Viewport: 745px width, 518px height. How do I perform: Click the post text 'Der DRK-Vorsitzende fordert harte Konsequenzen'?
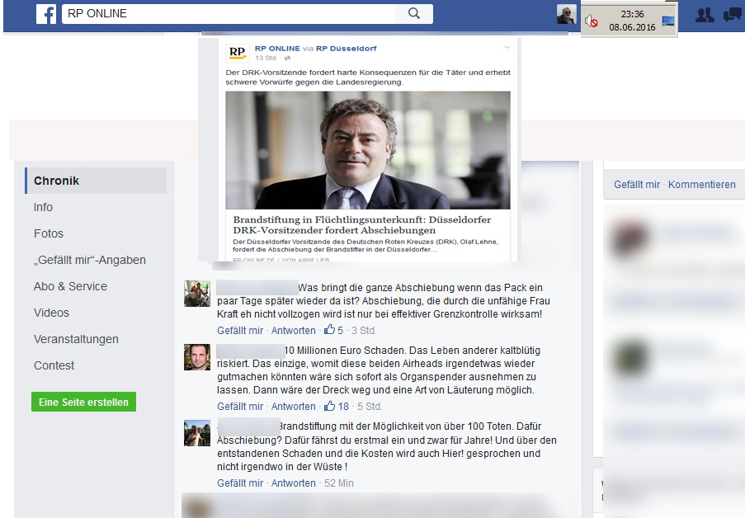tap(368, 77)
